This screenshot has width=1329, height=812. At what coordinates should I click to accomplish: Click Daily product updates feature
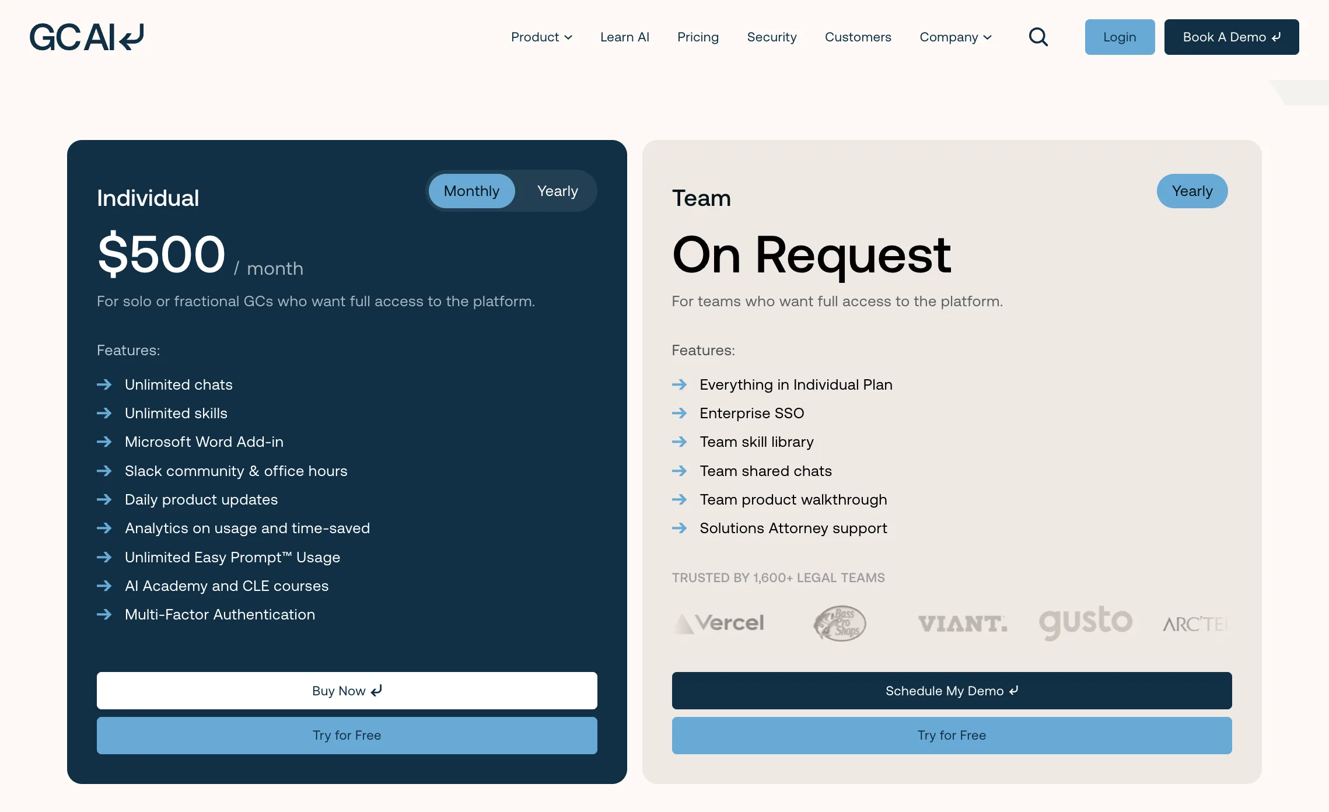201,499
